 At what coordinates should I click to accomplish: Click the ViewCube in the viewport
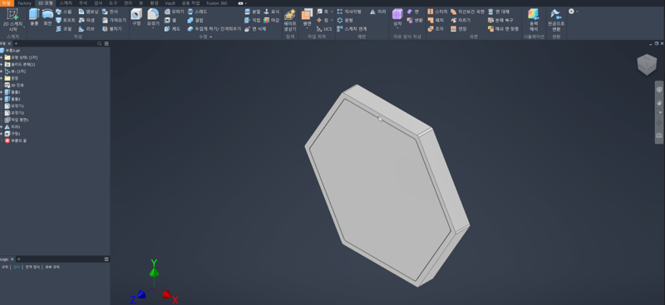[x=647, y=65]
